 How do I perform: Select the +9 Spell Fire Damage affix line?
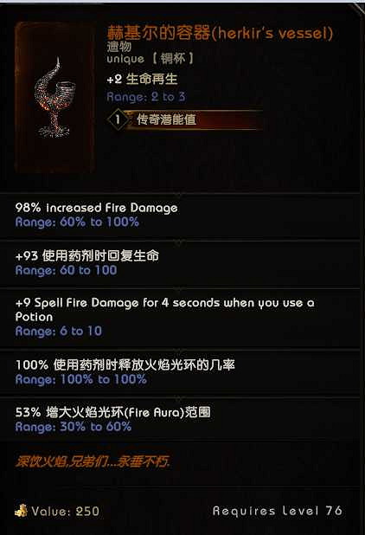[x=165, y=309]
